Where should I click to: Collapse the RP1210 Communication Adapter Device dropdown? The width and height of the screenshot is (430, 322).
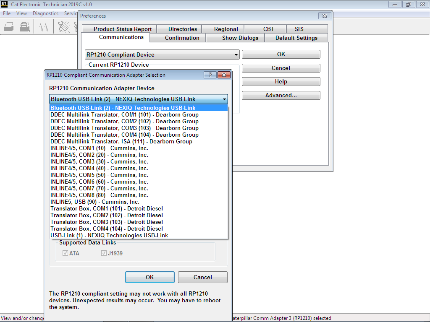225,99
